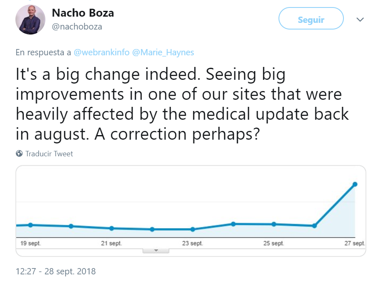The image size is (378, 281).
Task: Click the Seguir follow button
Action: click(x=311, y=18)
